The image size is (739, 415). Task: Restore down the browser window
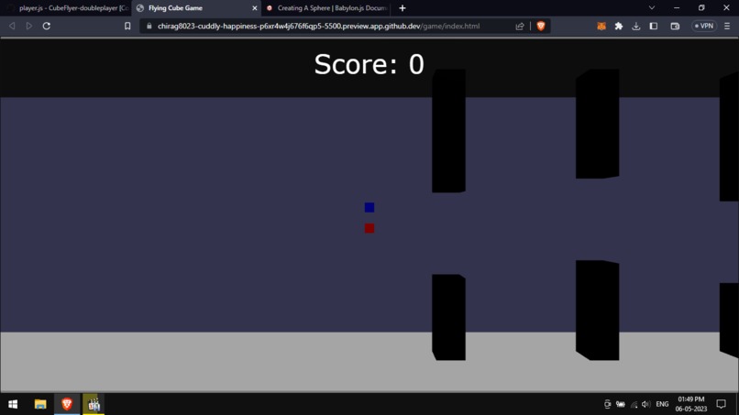tap(701, 7)
